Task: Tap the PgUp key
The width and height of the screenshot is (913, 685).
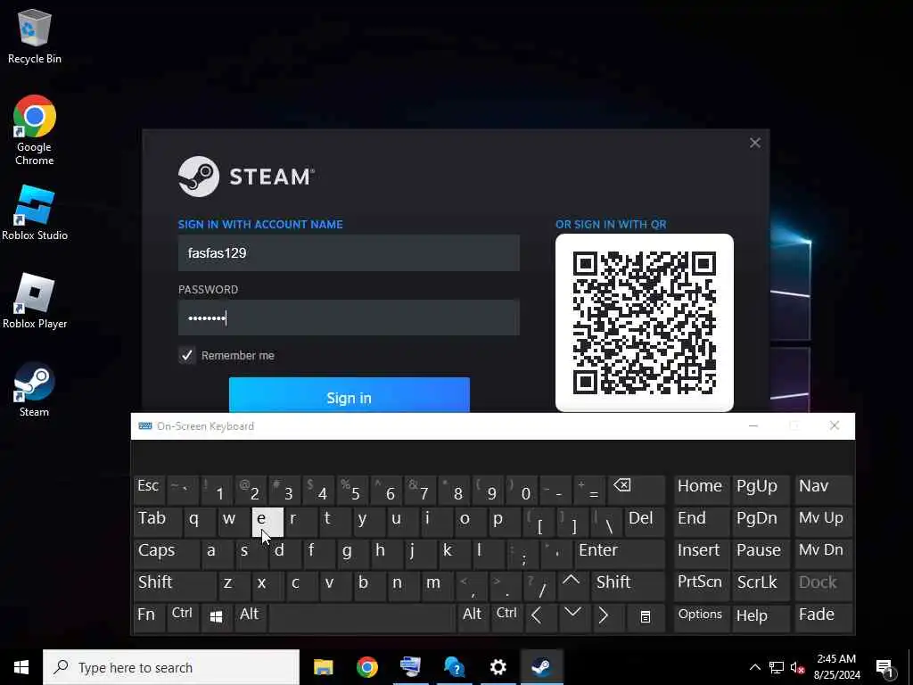Action: pyautogui.click(x=761, y=490)
